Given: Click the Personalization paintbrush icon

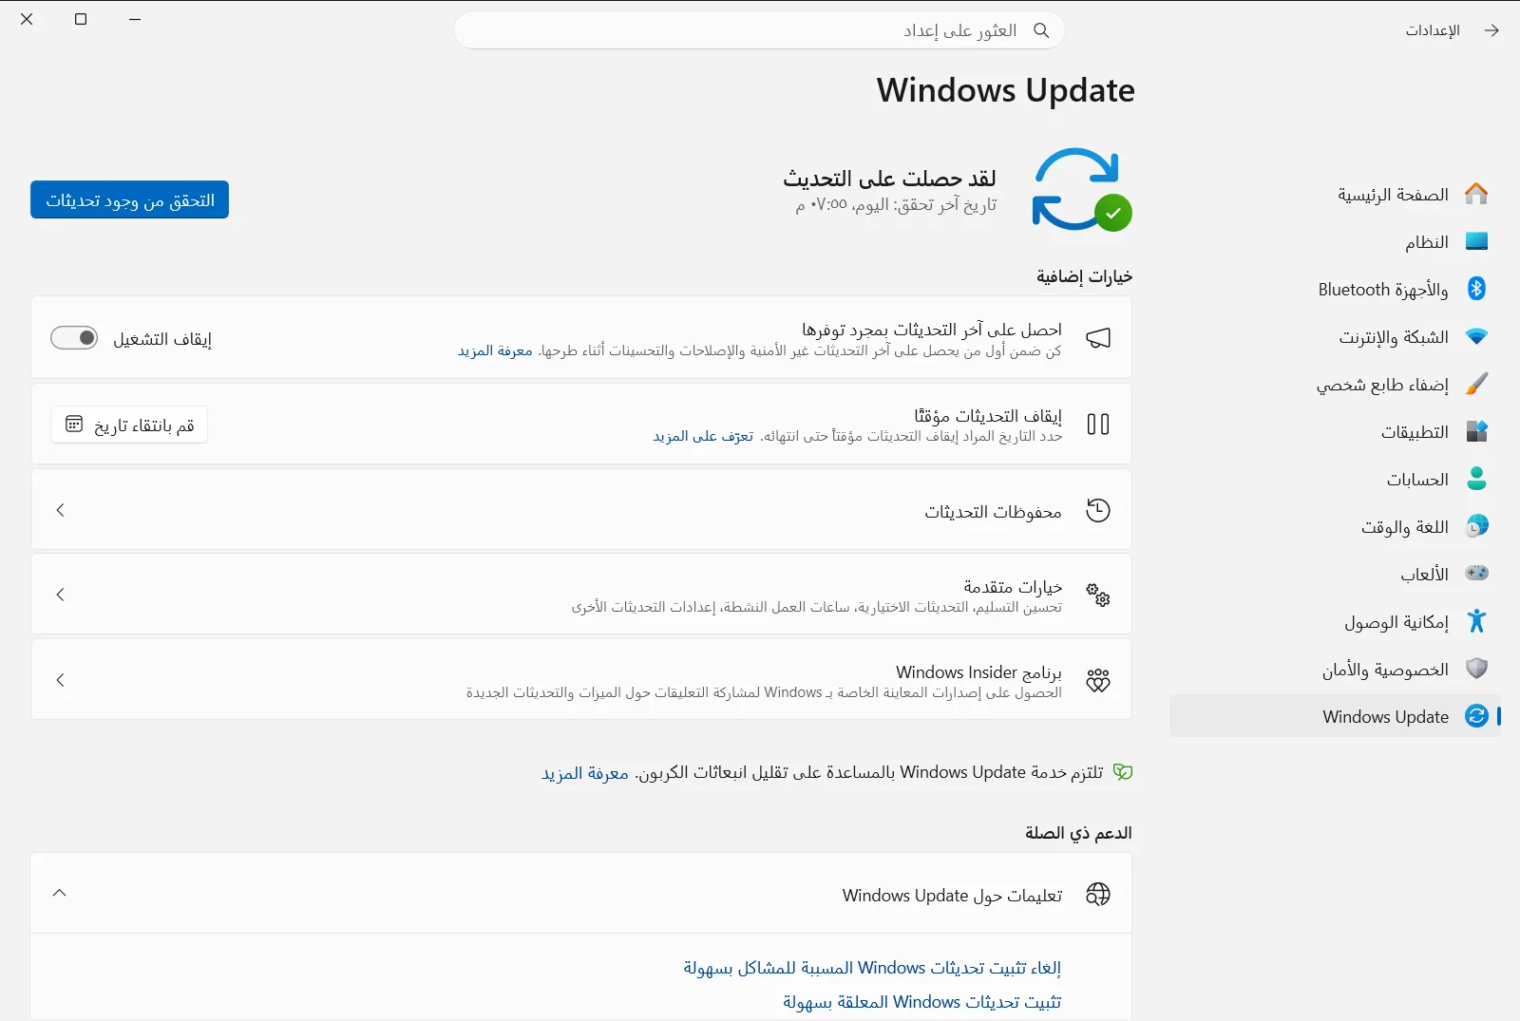Looking at the screenshot, I should tap(1476, 384).
